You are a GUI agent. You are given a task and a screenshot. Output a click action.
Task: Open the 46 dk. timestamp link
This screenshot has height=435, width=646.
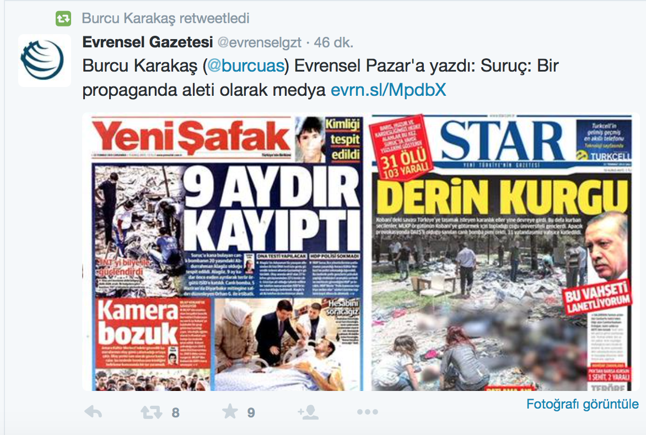pyautogui.click(x=333, y=42)
